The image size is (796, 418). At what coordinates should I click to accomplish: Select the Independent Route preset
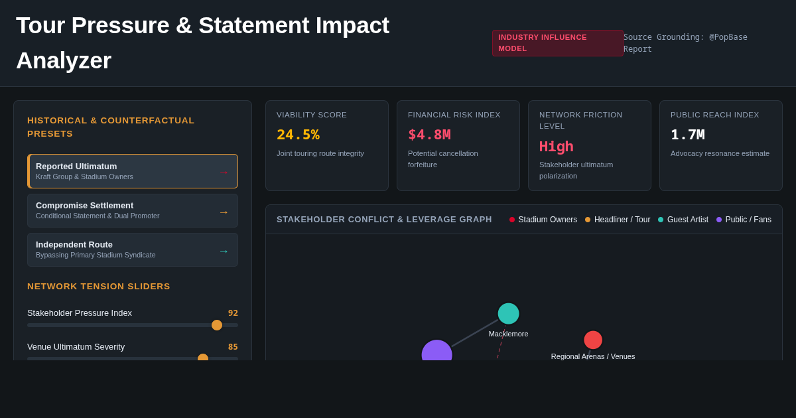click(x=133, y=249)
